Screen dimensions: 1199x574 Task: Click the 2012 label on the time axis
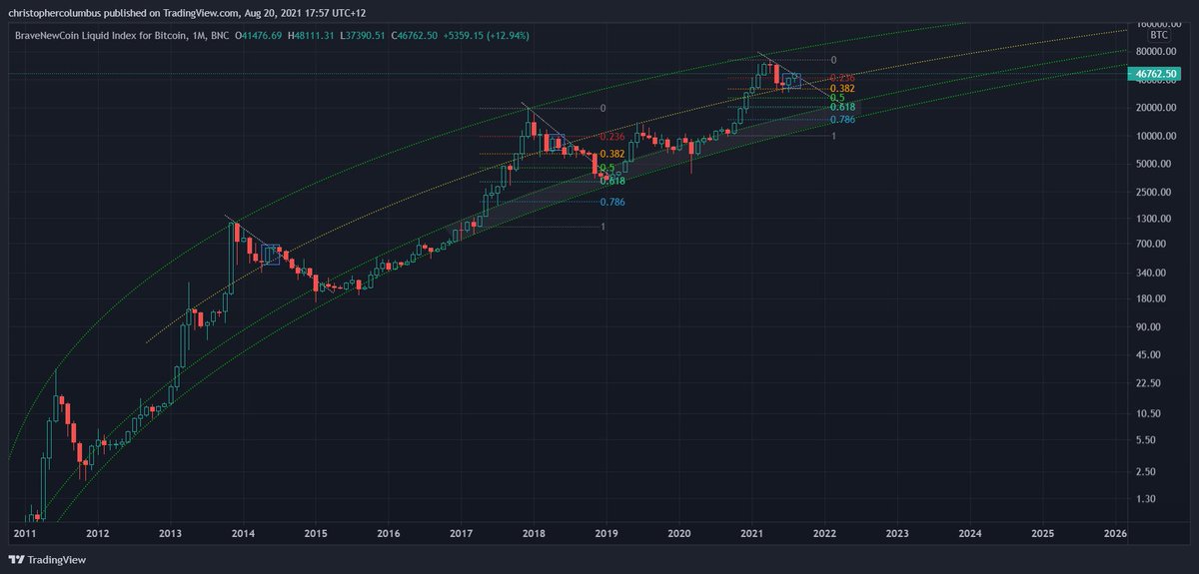[x=97, y=534]
